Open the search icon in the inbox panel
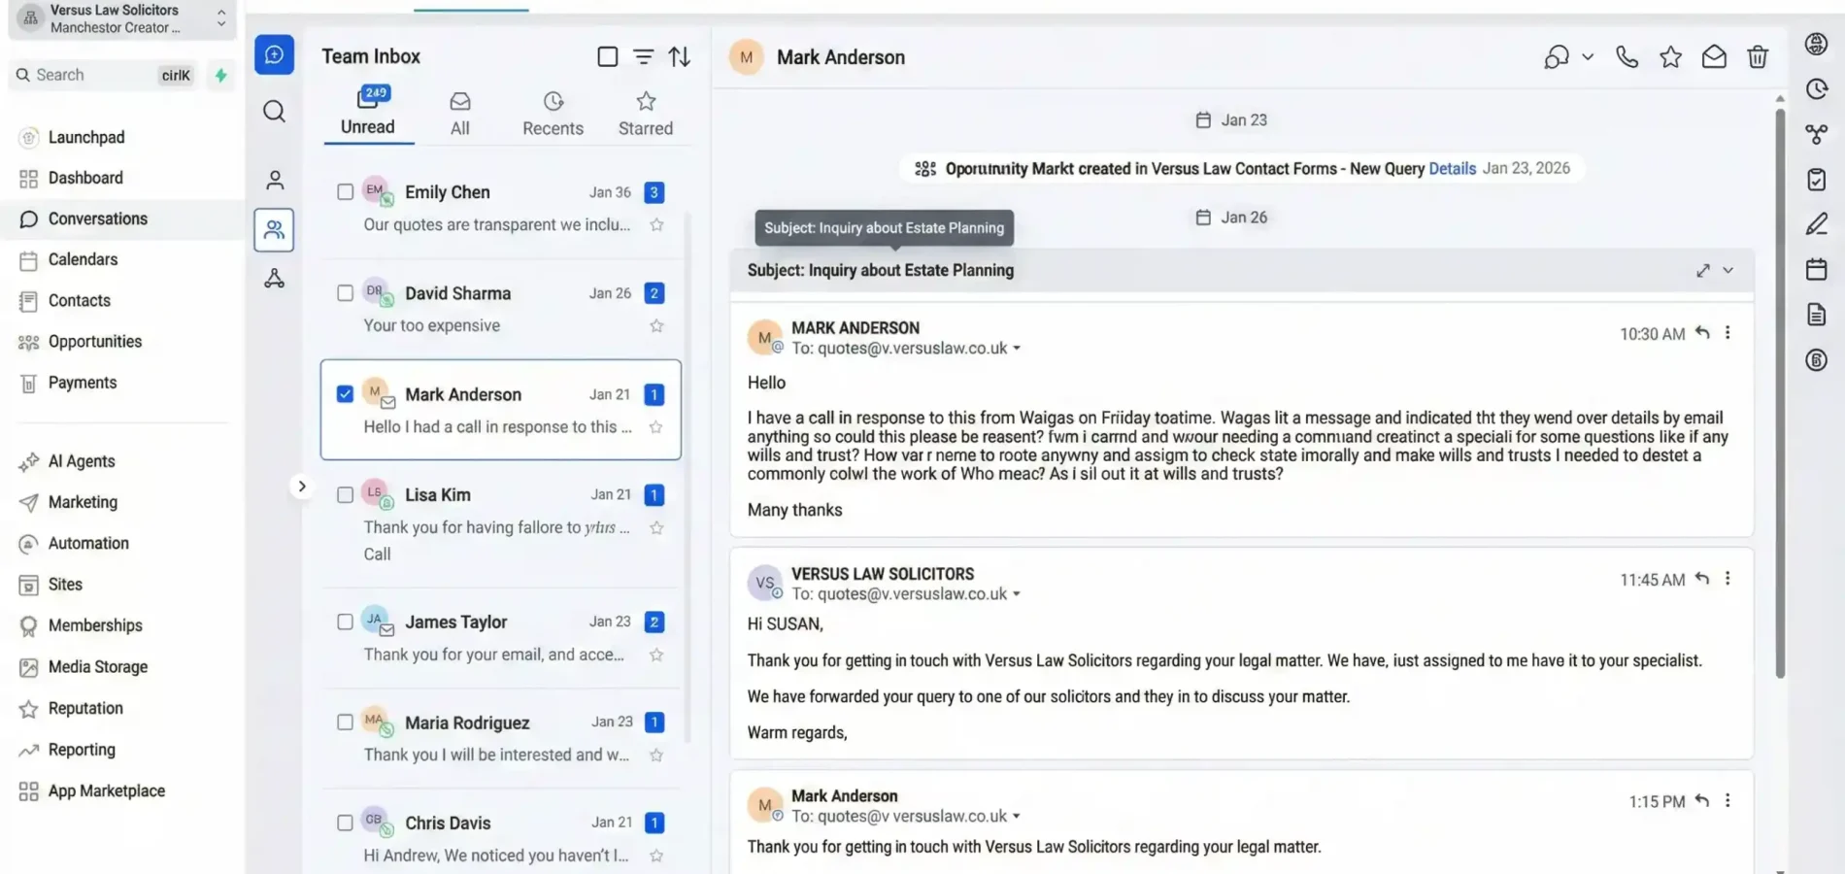This screenshot has width=1845, height=874. 274,111
